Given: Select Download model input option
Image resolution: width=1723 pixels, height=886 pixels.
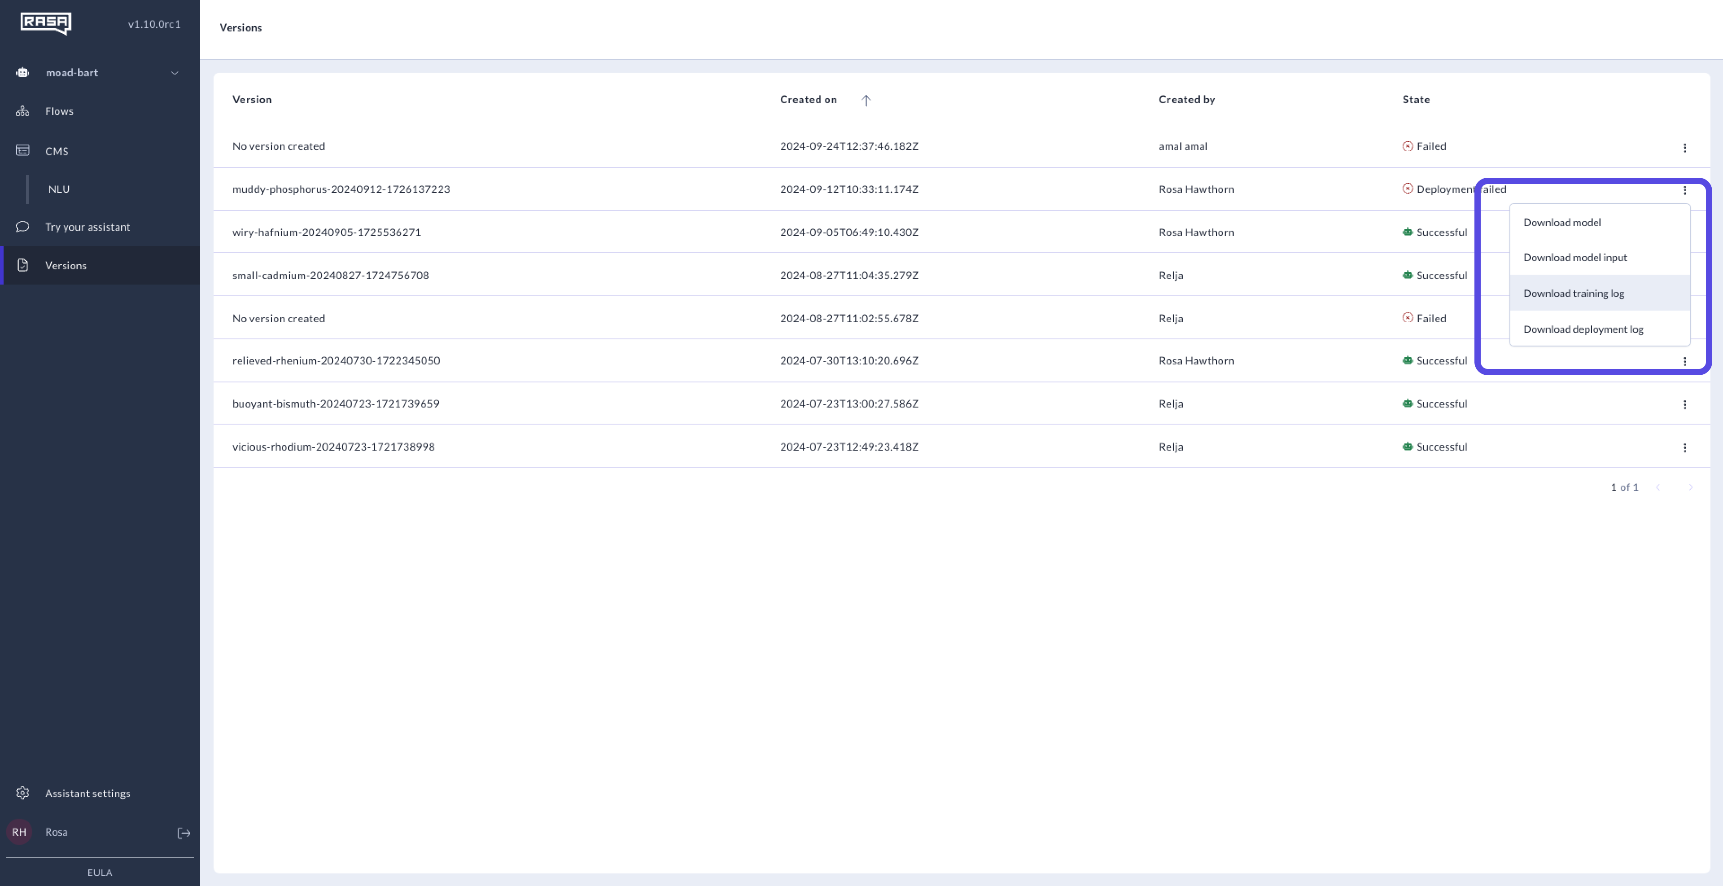Looking at the screenshot, I should point(1574,258).
